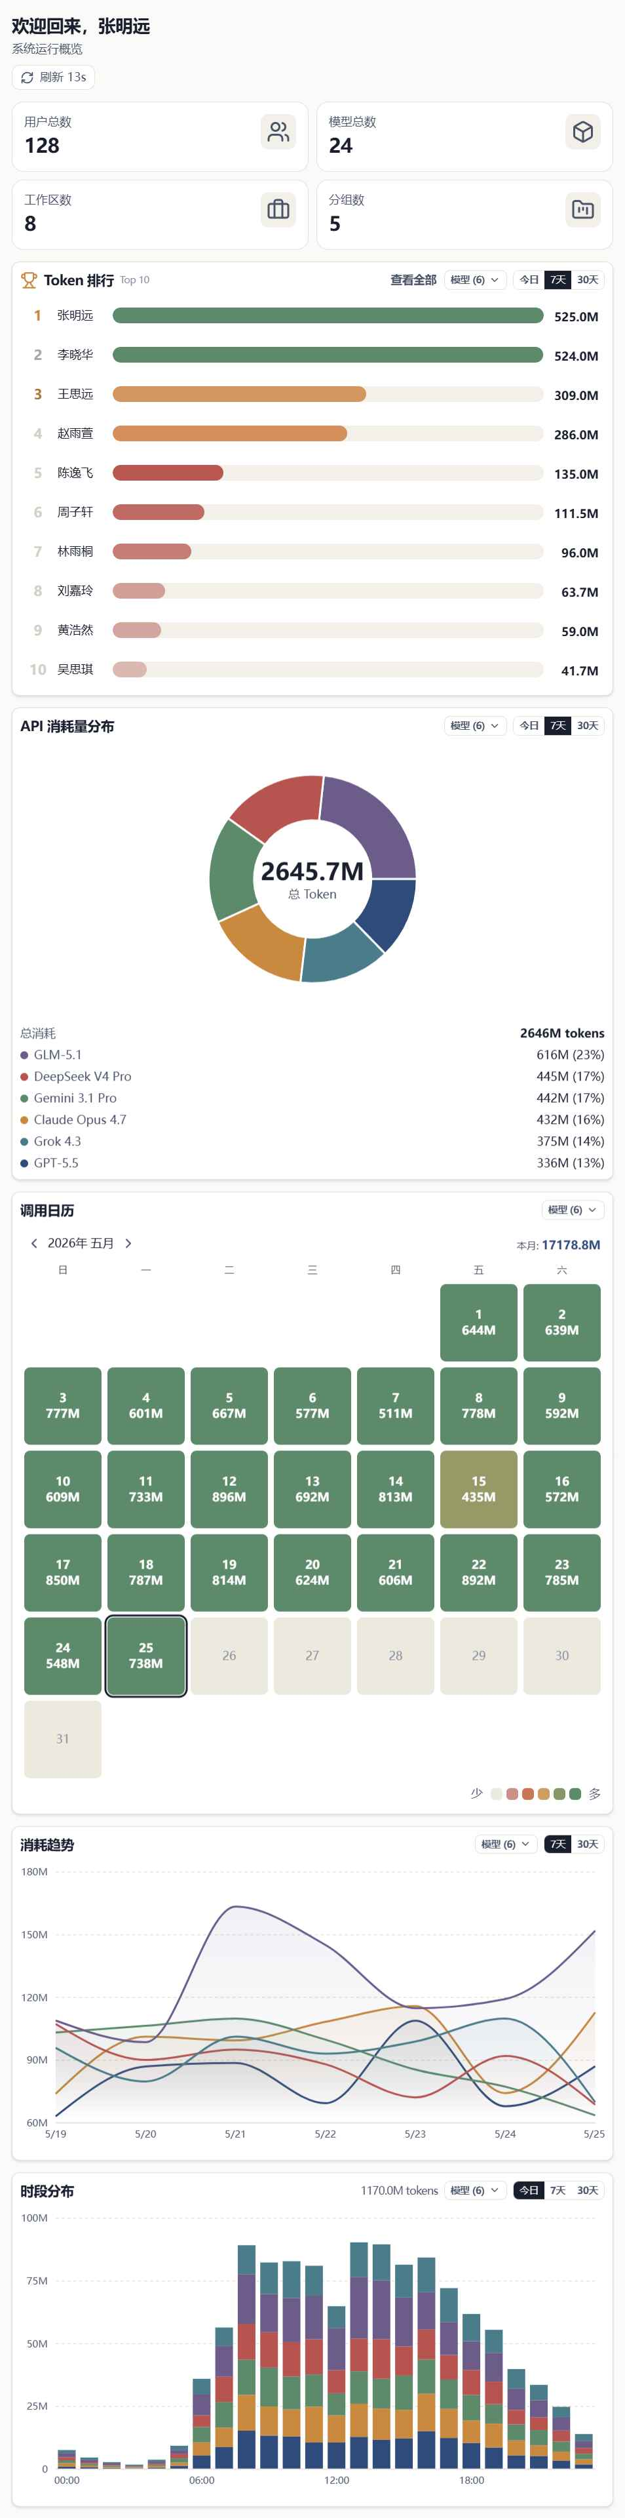Click the briefcase icon in 工作区数 card
The image size is (625, 2518).
pos(278,209)
